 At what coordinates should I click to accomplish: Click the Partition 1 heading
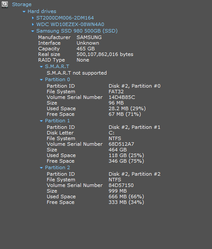(58, 121)
